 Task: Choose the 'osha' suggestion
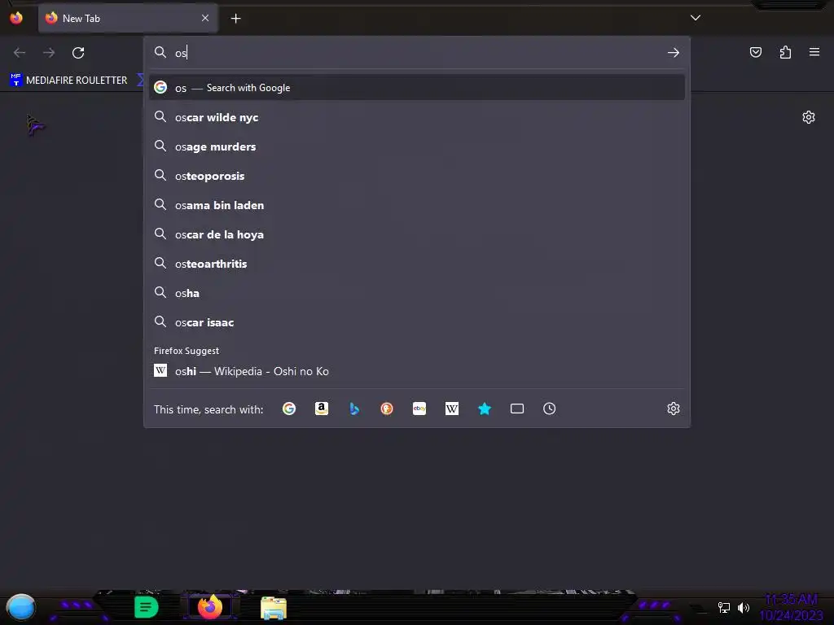(x=417, y=293)
